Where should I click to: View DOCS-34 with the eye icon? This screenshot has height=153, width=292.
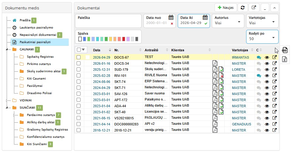pyautogui.click(x=267, y=63)
